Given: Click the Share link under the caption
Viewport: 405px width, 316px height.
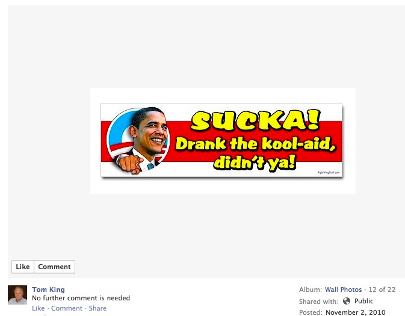Looking at the screenshot, I should [97, 308].
